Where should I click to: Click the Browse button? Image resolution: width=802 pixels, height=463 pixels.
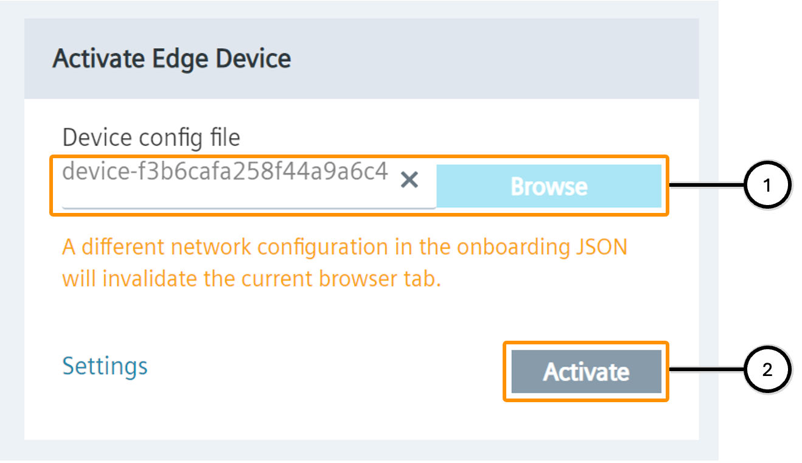[548, 186]
